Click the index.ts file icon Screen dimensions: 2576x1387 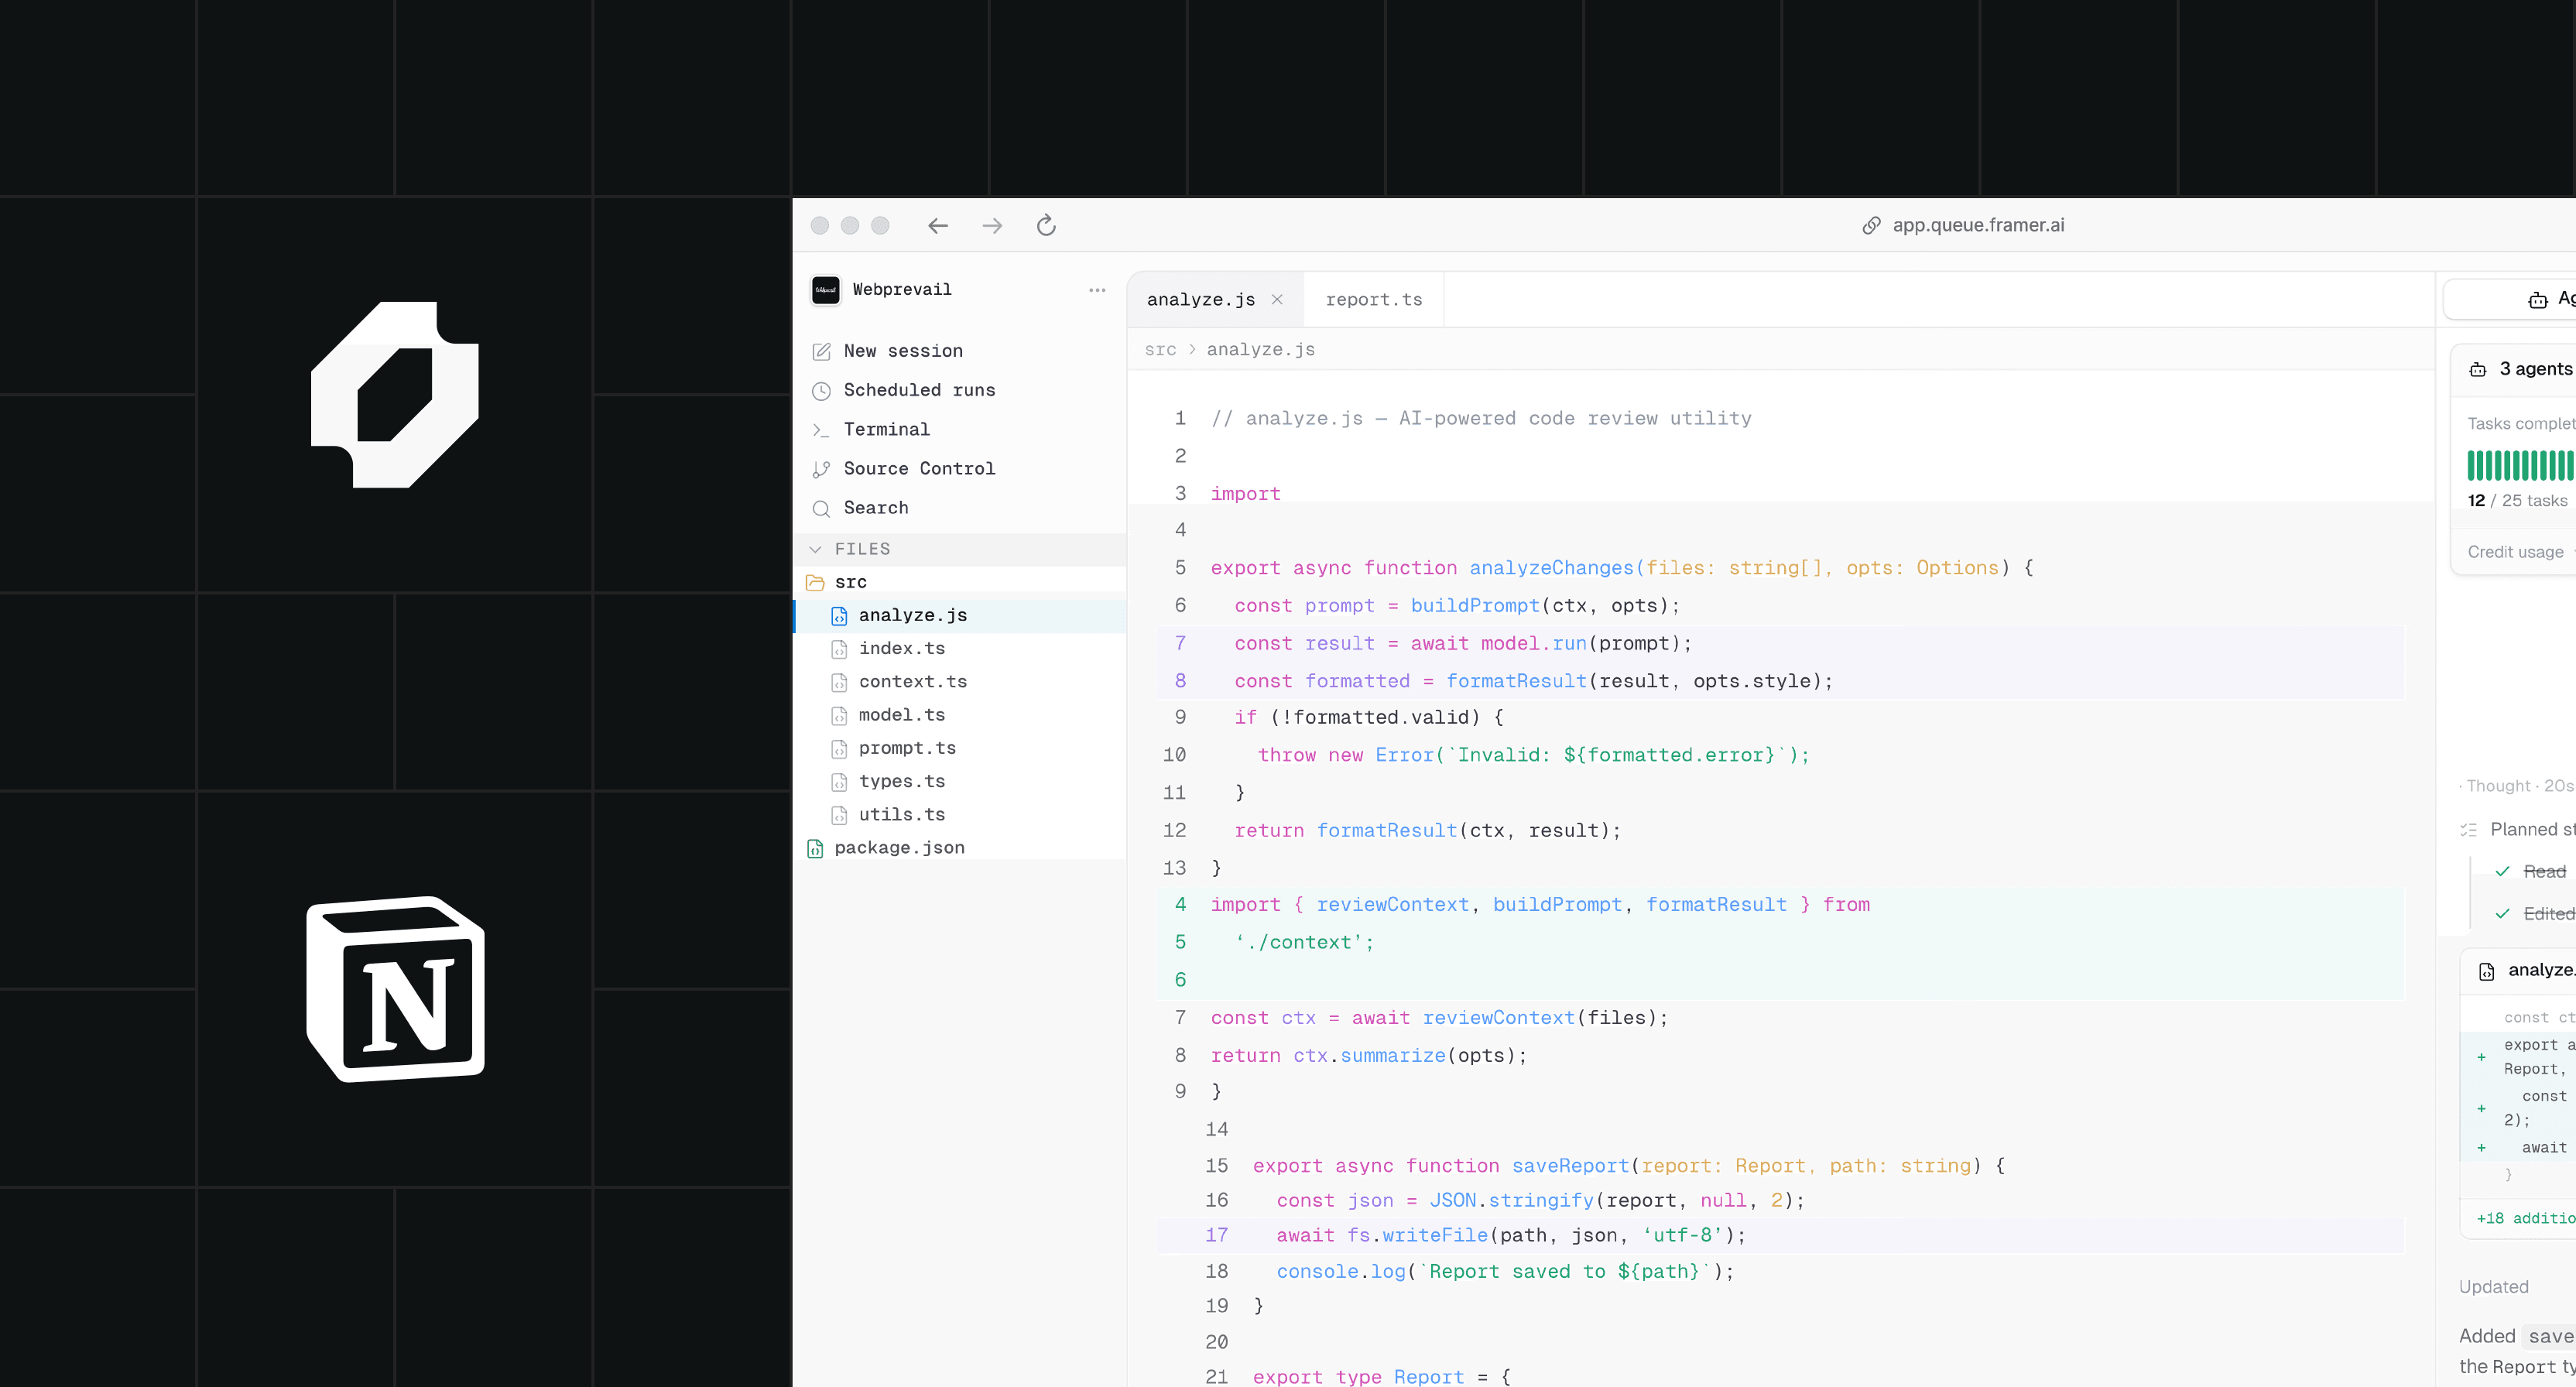[x=839, y=649]
